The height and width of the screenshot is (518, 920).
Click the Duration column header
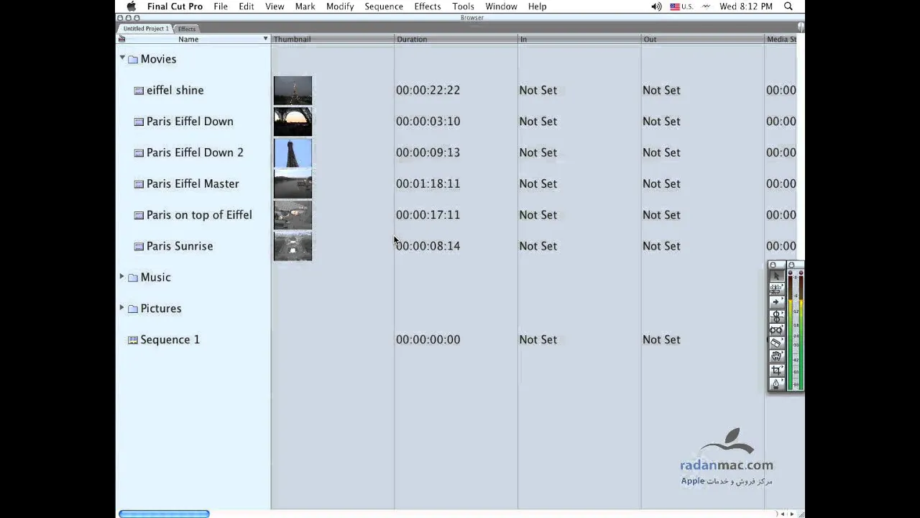click(456, 40)
